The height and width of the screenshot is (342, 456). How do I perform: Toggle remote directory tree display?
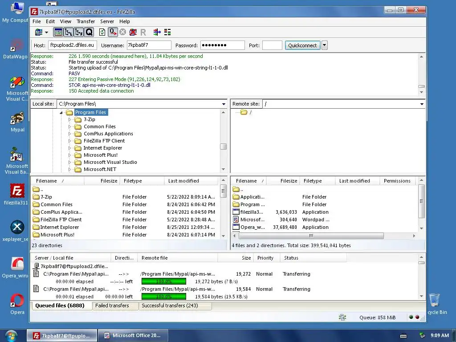(78, 32)
